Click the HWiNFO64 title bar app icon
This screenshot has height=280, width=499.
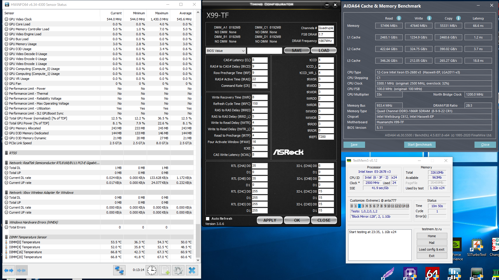pyautogui.click(x=7, y=4)
